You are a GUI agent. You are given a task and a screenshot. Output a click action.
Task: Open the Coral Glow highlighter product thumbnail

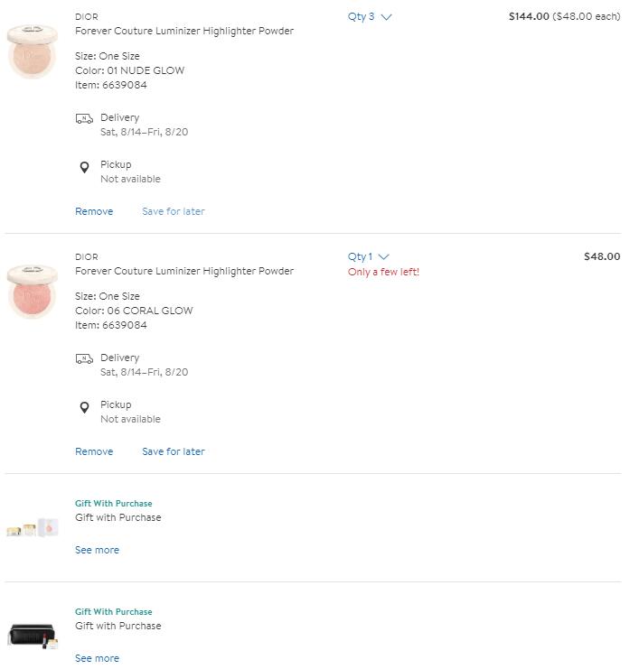coord(33,291)
